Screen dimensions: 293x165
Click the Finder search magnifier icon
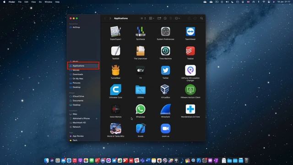pyautogui.click(x=201, y=18)
